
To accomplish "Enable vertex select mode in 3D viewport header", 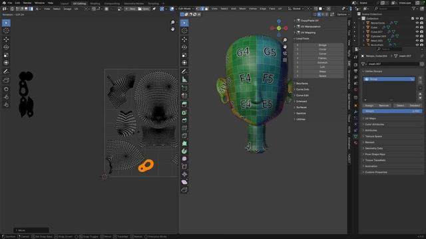I will [x=198, y=9].
